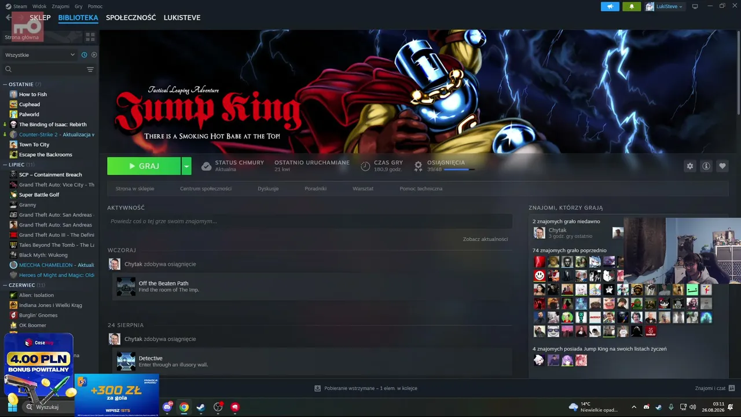The image size is (741, 417).
Task: Show hidden system tray icons
Action: point(634,407)
